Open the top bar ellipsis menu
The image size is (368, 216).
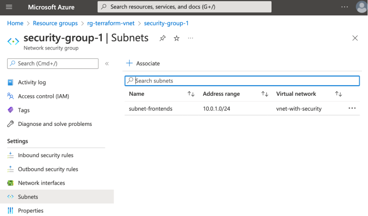point(344,7)
